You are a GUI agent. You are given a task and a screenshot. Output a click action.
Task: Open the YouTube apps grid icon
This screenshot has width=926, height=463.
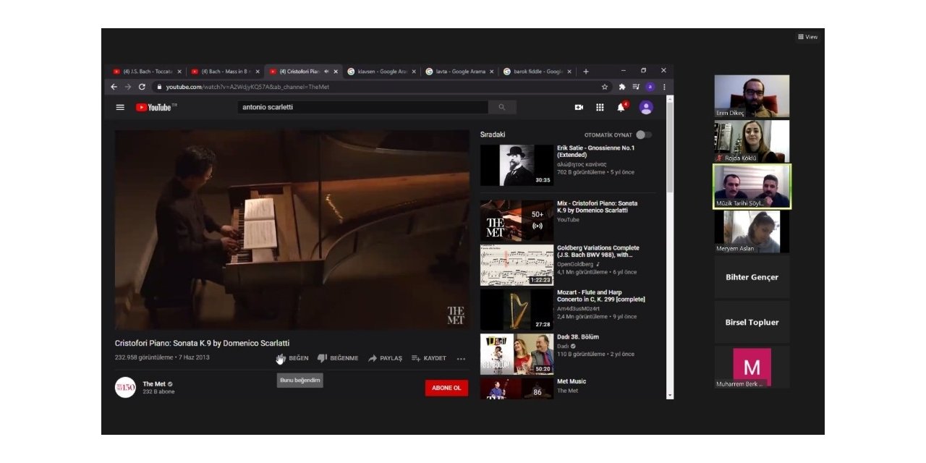click(x=599, y=106)
